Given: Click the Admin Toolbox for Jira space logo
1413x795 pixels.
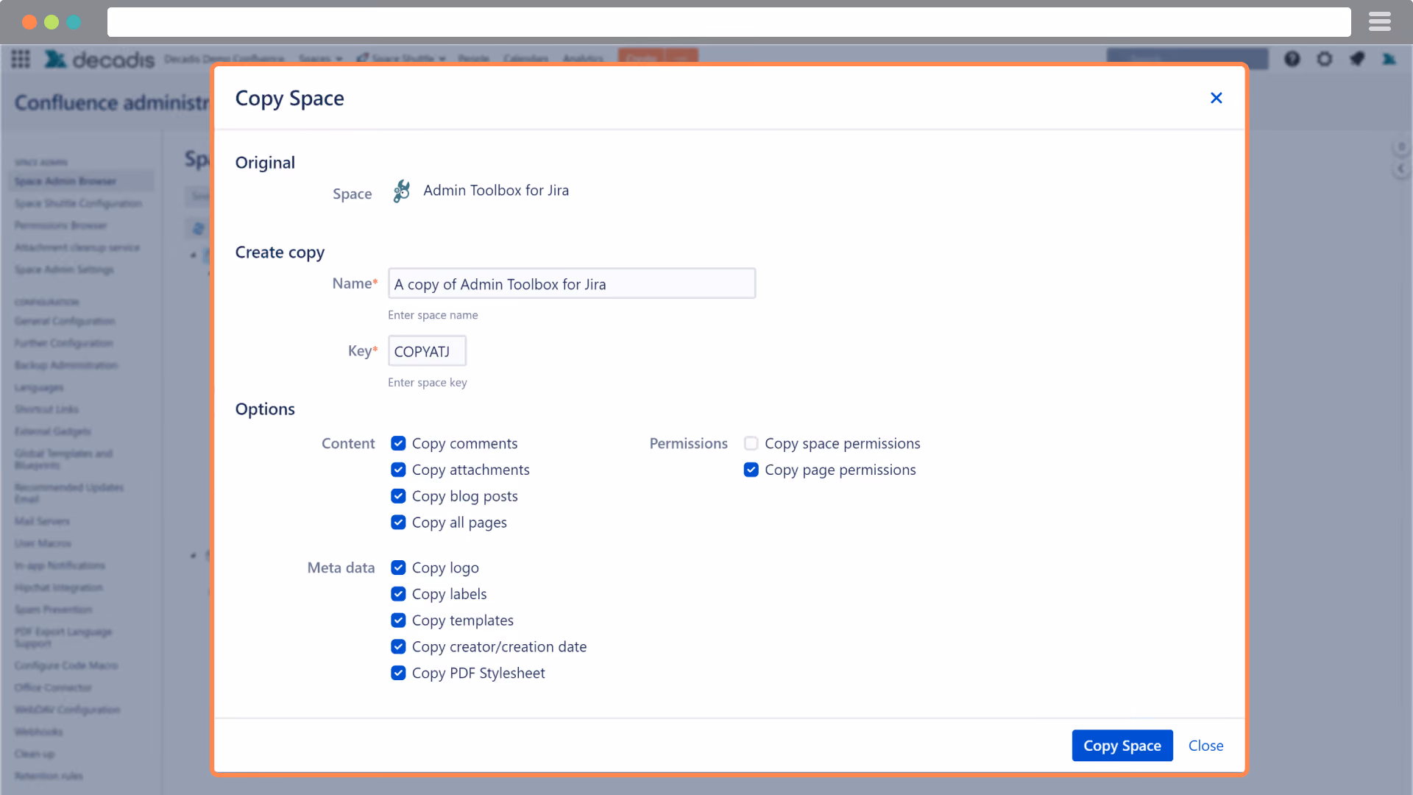Looking at the screenshot, I should pyautogui.click(x=402, y=191).
